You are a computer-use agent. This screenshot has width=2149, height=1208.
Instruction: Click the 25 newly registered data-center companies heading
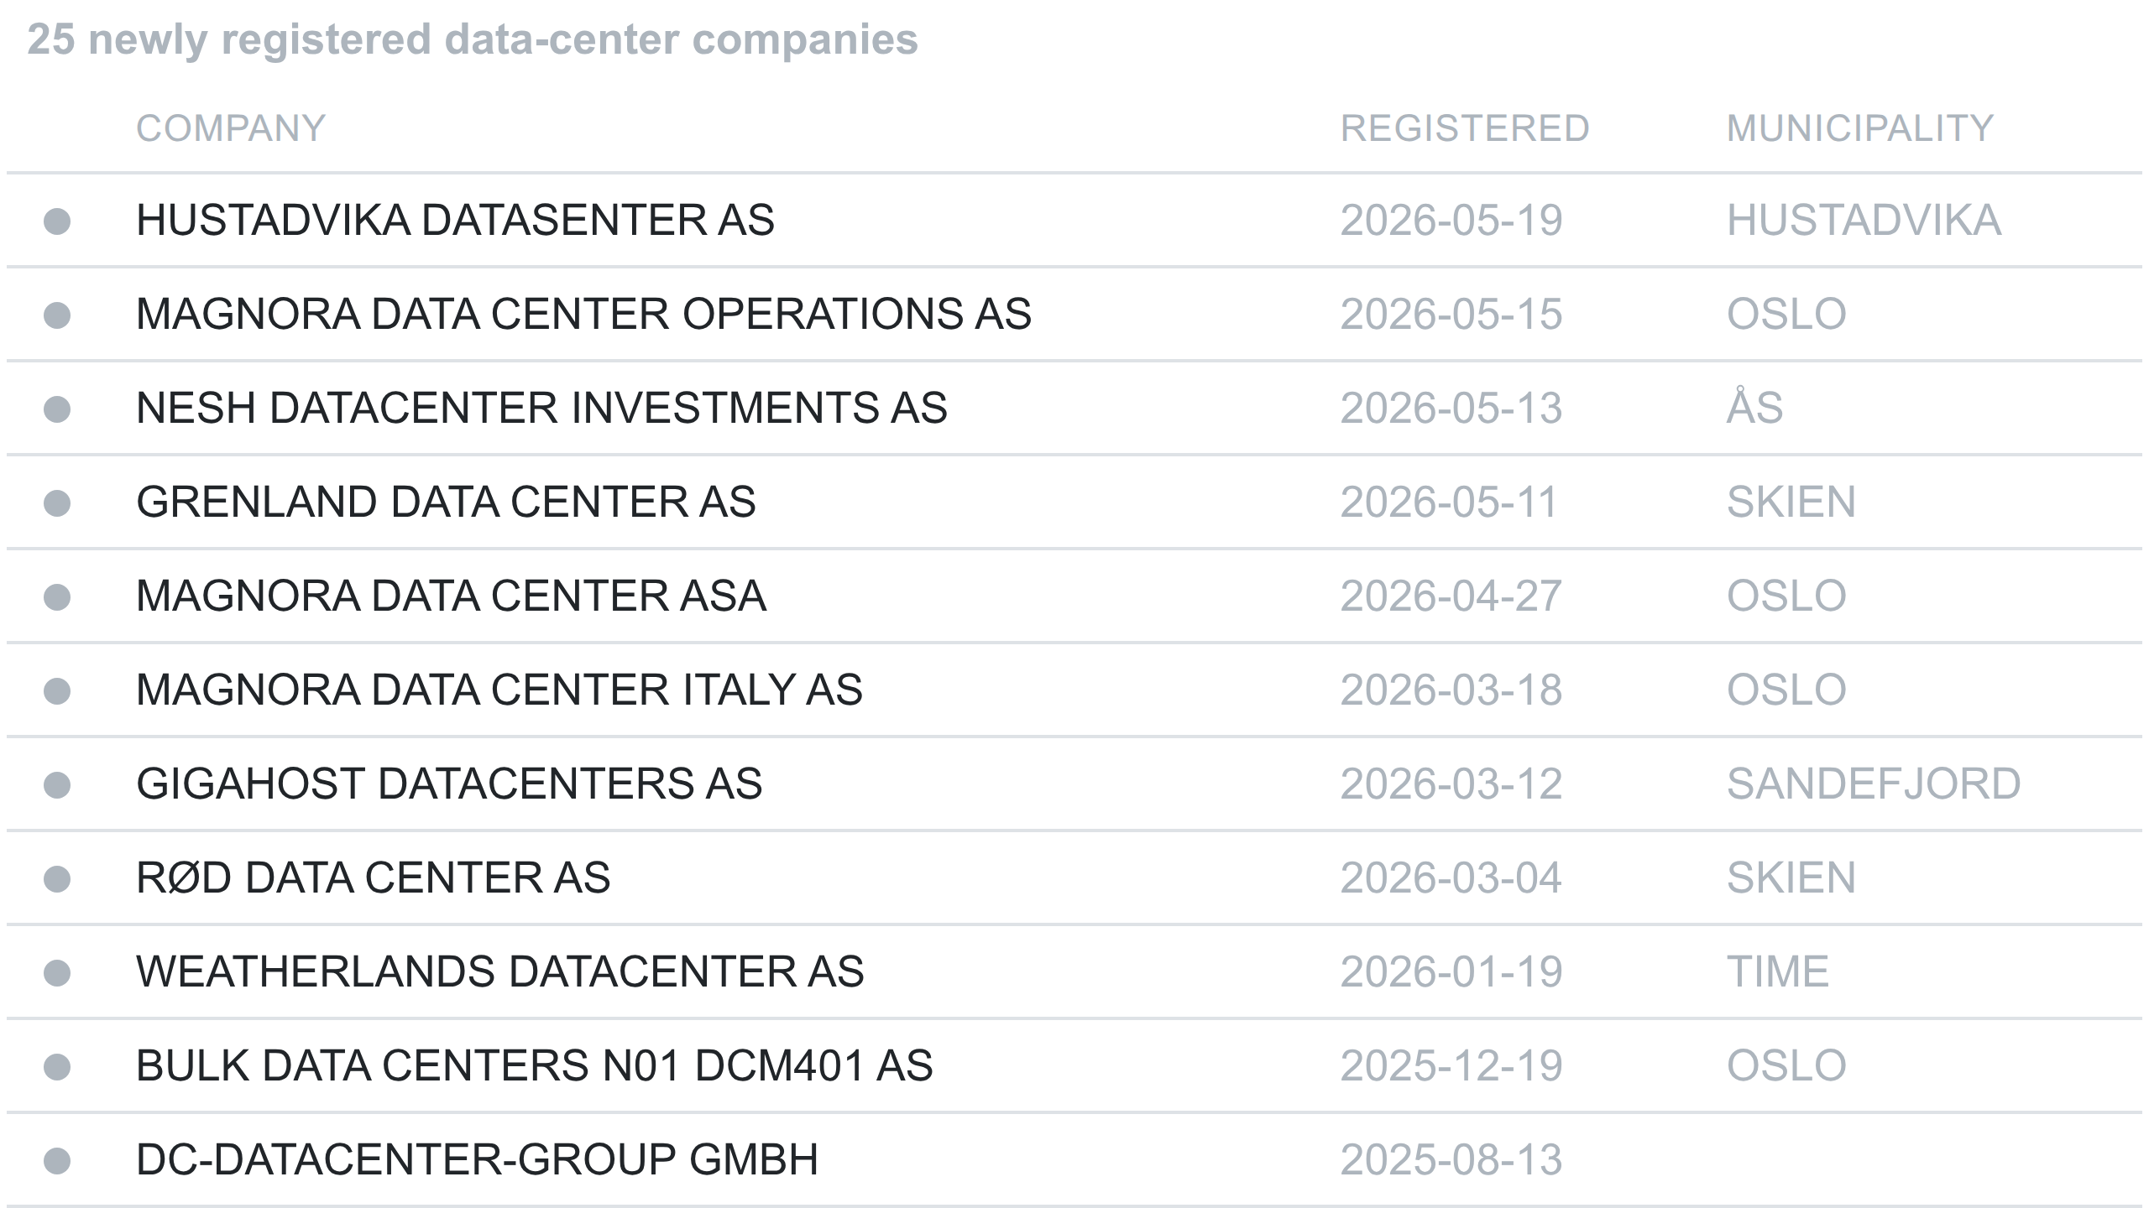473,39
